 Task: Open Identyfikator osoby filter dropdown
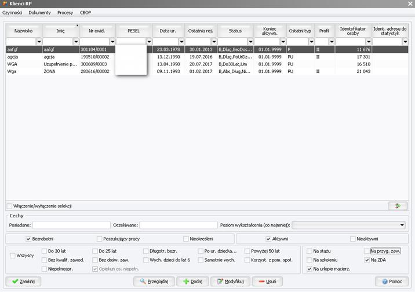(x=369, y=42)
